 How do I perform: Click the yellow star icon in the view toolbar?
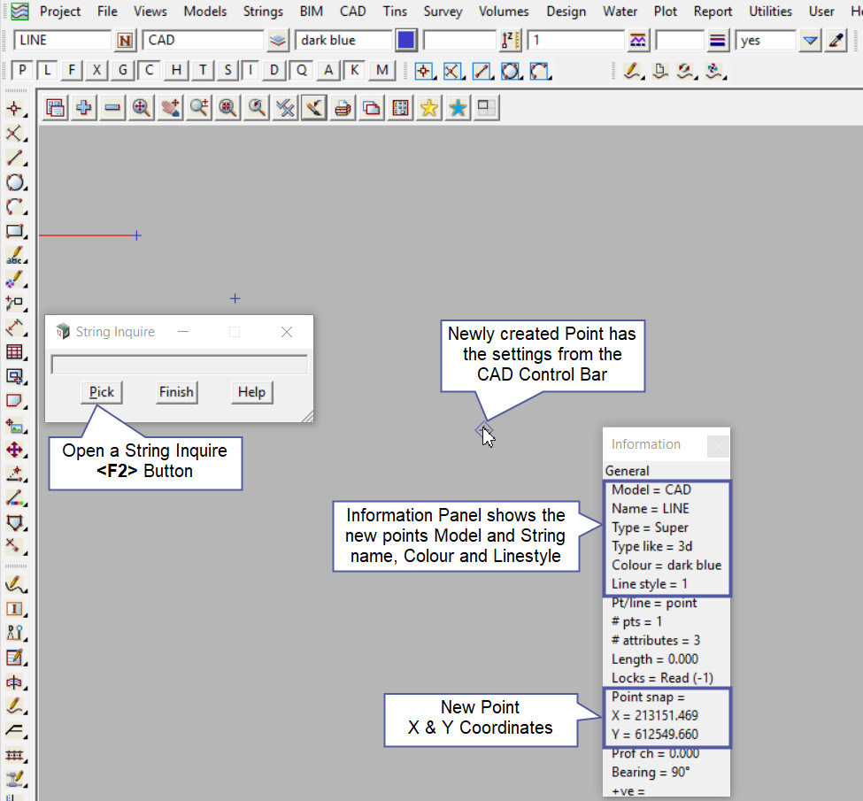tap(429, 108)
